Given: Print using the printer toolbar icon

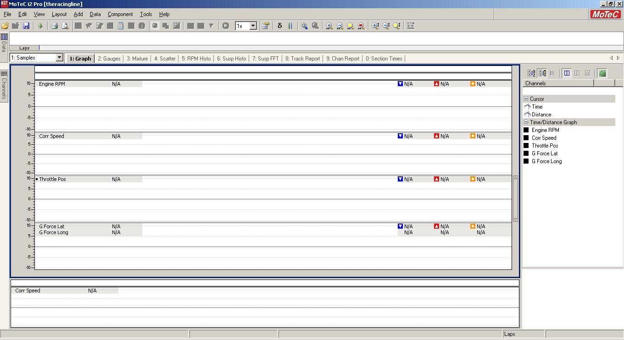Looking at the screenshot, I should tap(54, 26).
